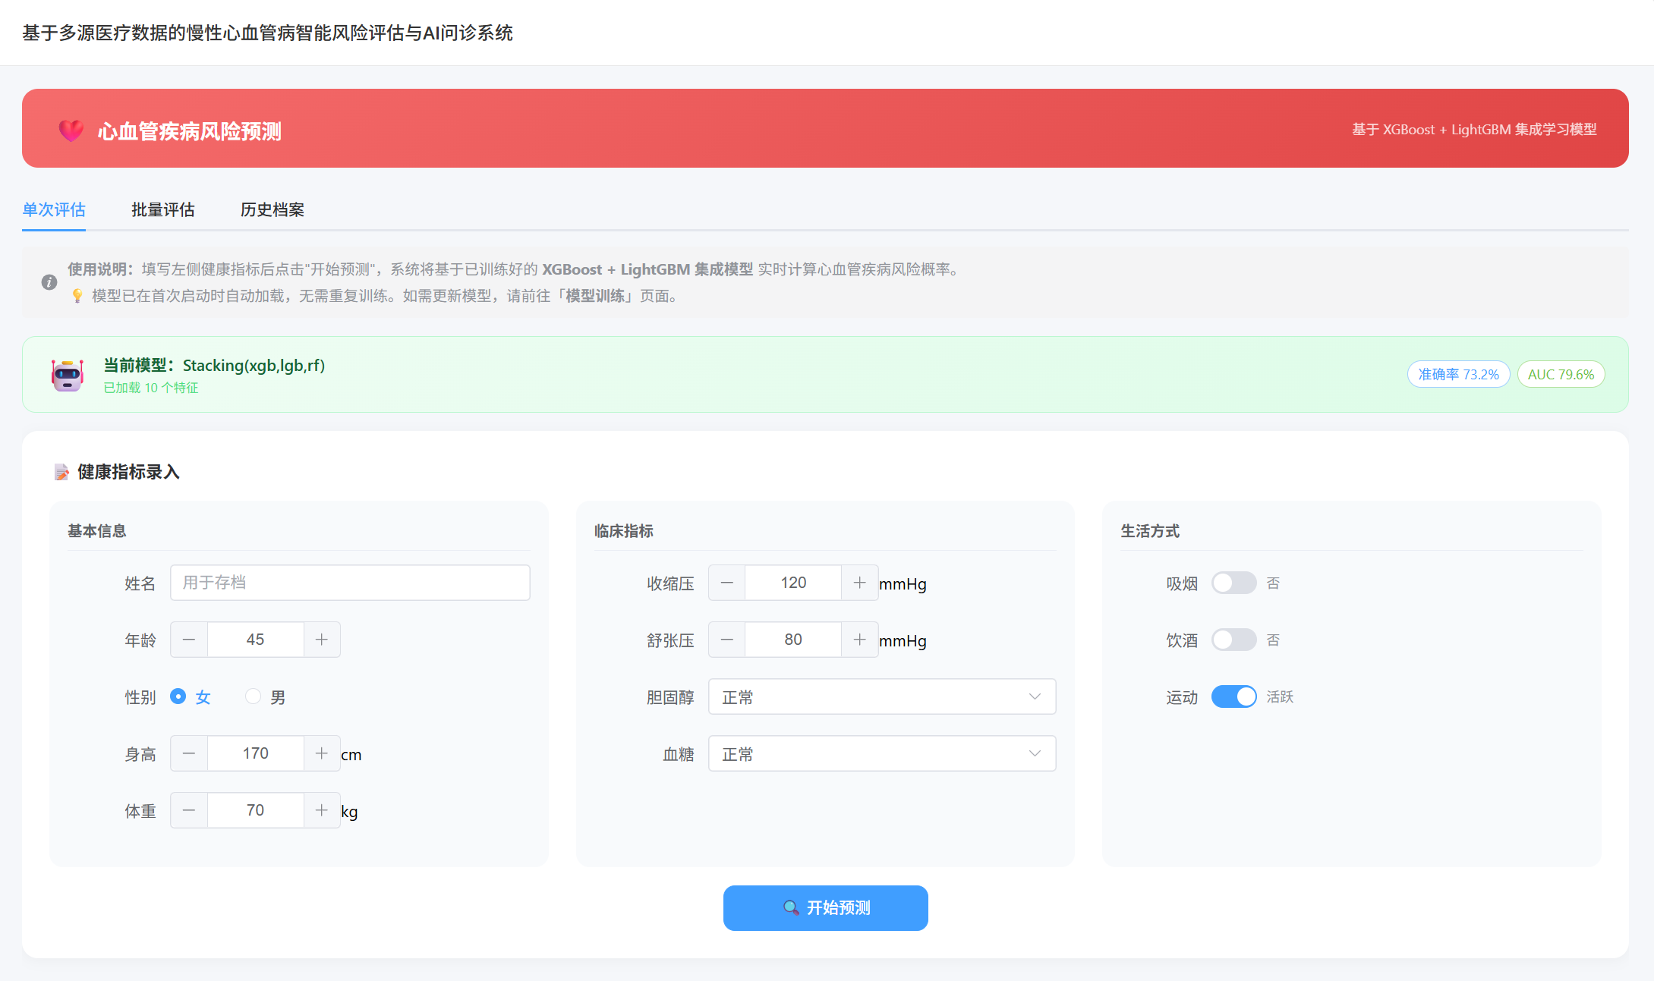The width and height of the screenshot is (1654, 981).
Task: Decrease weight with the minus button
Action: (189, 810)
